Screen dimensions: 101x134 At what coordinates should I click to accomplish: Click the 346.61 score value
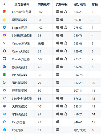point(78,122)
